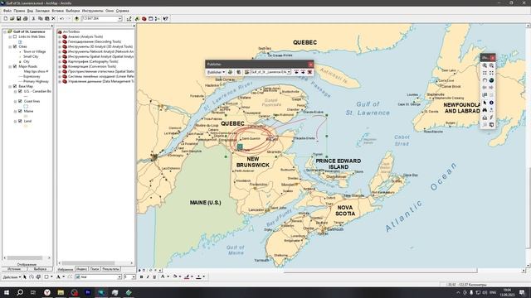Viewport: 531px width, 298px height.
Task: Select Rotate tool on Draw toolbar
Action: click(x=32, y=277)
